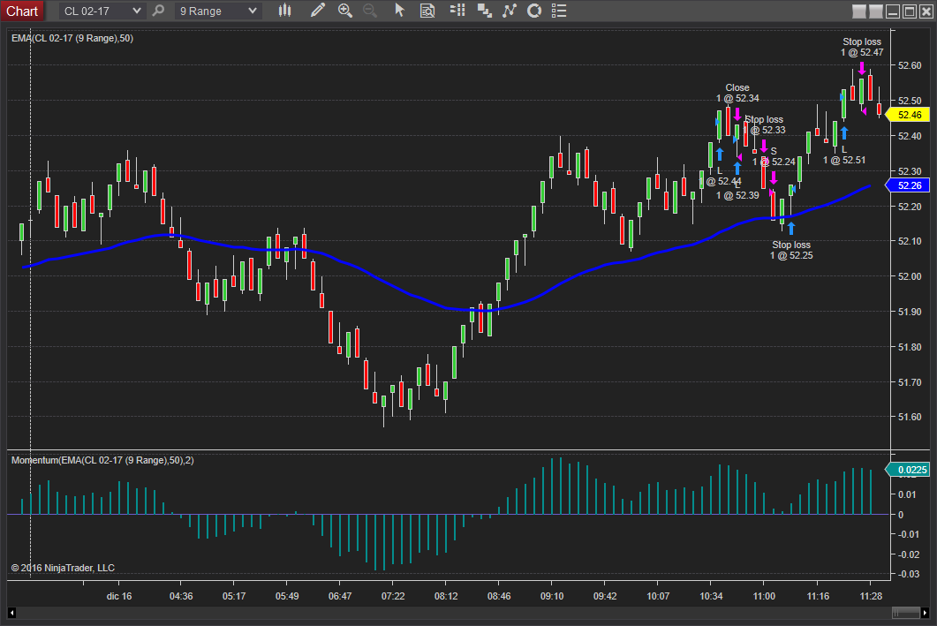Click the 52.60 price axis label
This screenshot has width=937, height=626.
click(x=910, y=65)
